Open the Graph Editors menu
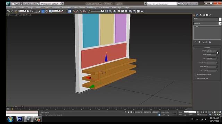Image resolution: width=222 pixels, height=124 pixels. (79, 8)
